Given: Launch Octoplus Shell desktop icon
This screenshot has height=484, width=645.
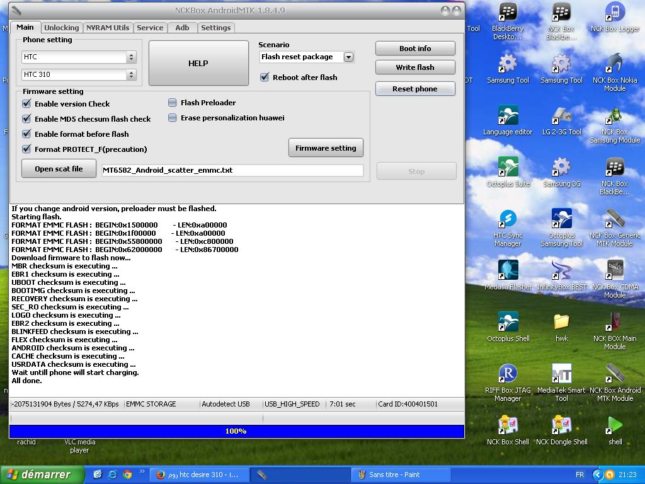Looking at the screenshot, I should coord(508,327).
